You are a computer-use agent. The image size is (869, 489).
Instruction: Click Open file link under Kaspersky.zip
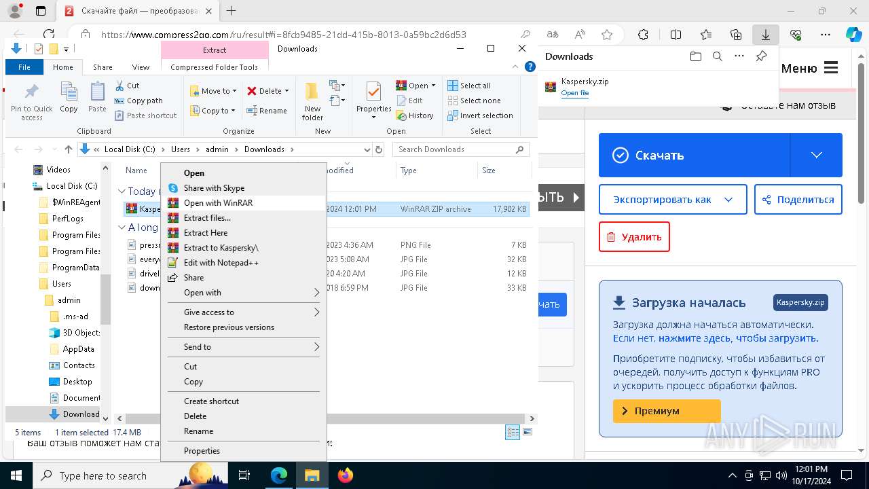575,93
